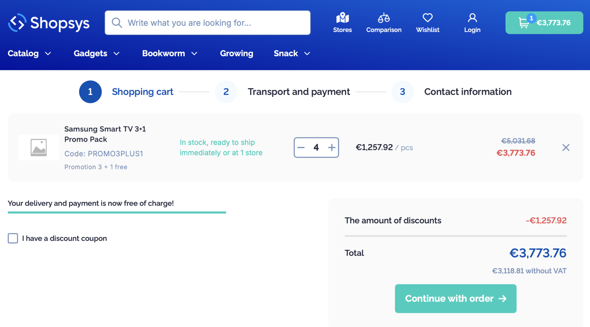
Task: Increase quantity with plus button
Action: click(332, 147)
